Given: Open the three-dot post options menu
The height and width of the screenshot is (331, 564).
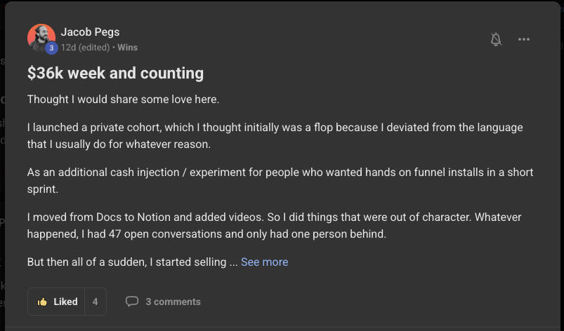Looking at the screenshot, I should pos(524,39).
